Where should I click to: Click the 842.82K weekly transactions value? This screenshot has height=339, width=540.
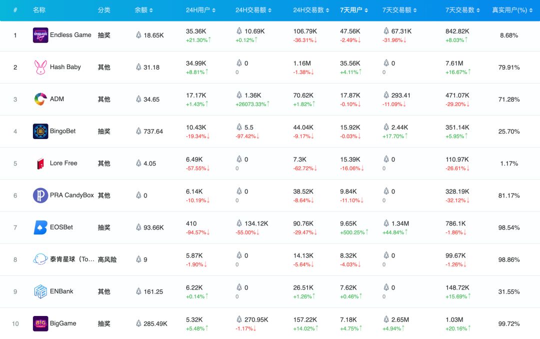click(457, 31)
